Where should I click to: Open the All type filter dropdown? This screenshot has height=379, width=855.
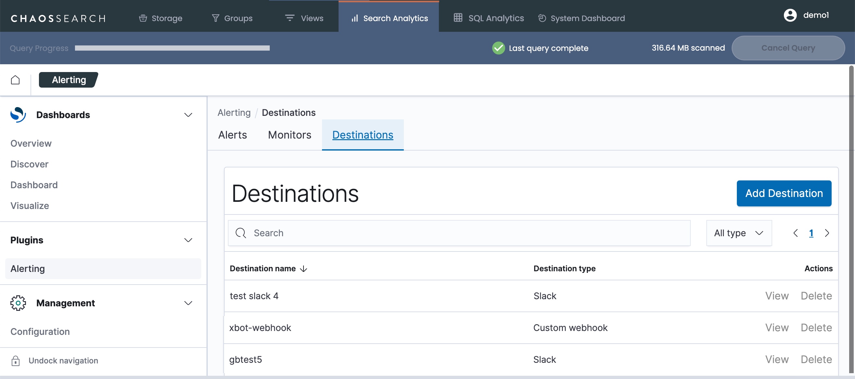tap(738, 233)
